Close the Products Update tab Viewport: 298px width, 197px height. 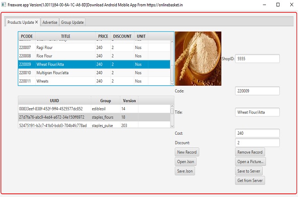point(37,22)
